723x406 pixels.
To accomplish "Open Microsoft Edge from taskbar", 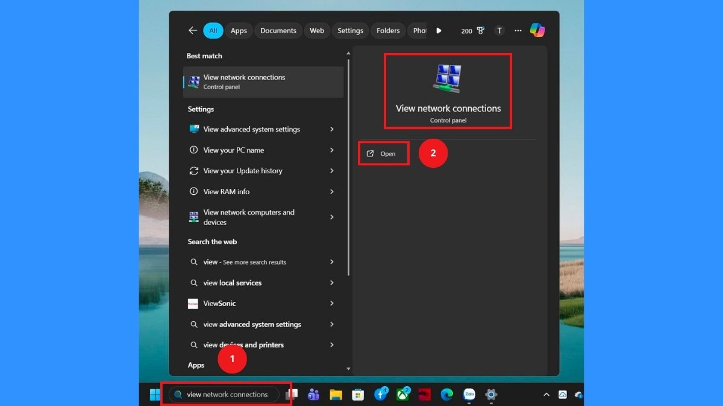I will [x=446, y=395].
